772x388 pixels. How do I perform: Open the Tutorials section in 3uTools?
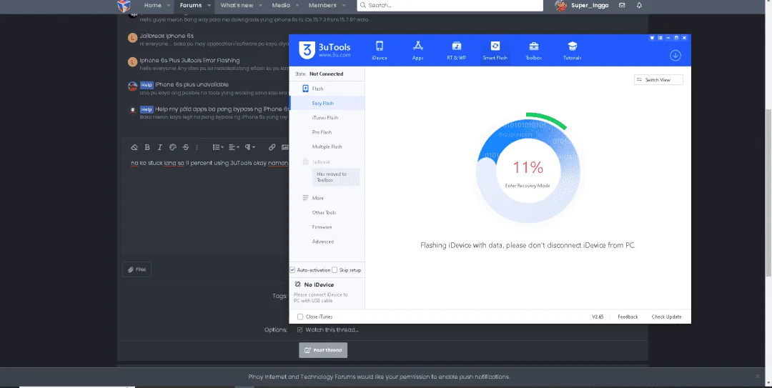(x=572, y=50)
